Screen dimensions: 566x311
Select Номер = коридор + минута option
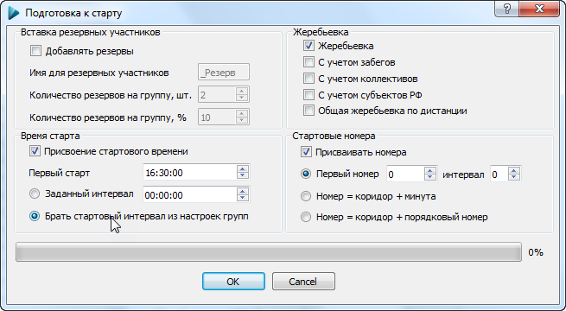[x=306, y=196]
